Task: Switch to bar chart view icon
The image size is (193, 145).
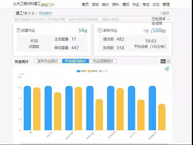Action: (163, 61)
